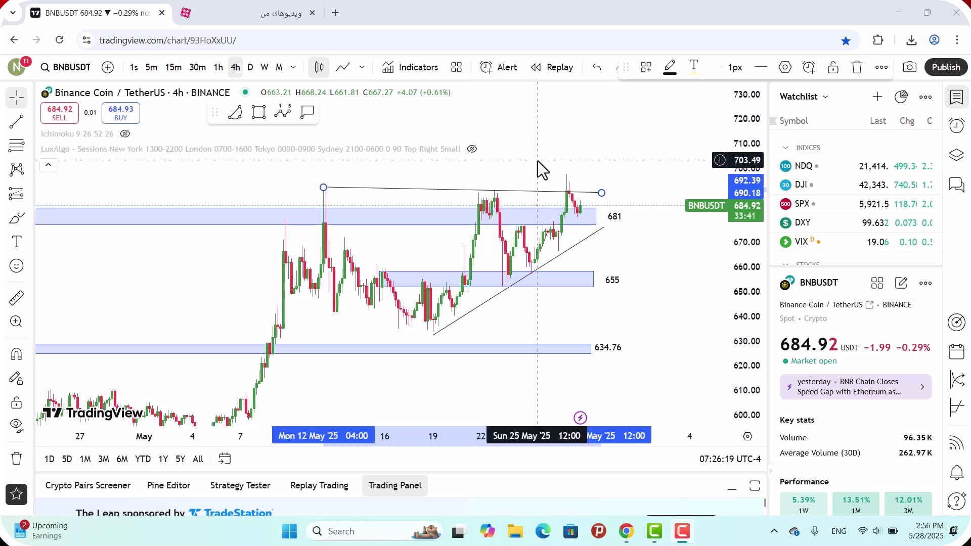
Task: Select NDQ in the watchlist
Action: (x=856, y=166)
